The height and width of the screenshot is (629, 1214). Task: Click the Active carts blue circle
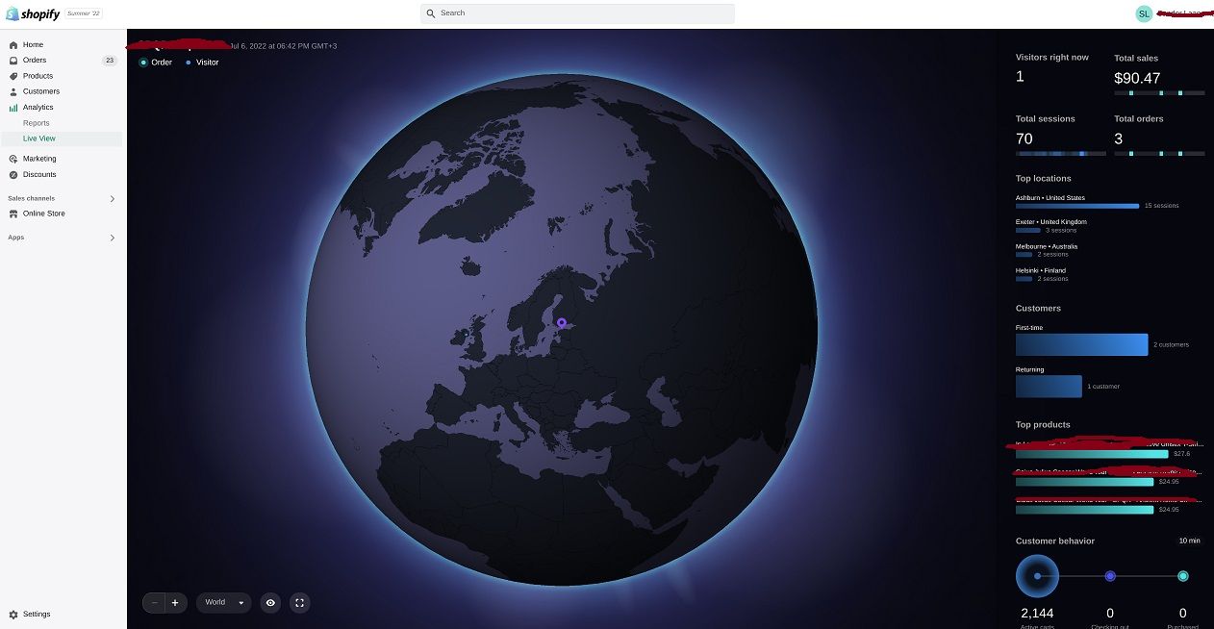point(1037,576)
